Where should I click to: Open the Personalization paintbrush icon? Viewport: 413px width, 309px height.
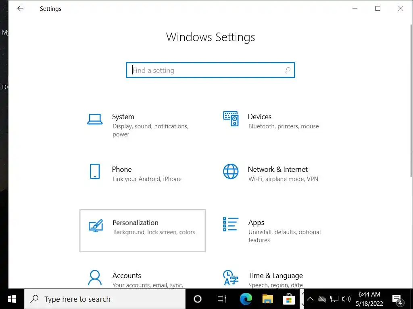coord(96,225)
